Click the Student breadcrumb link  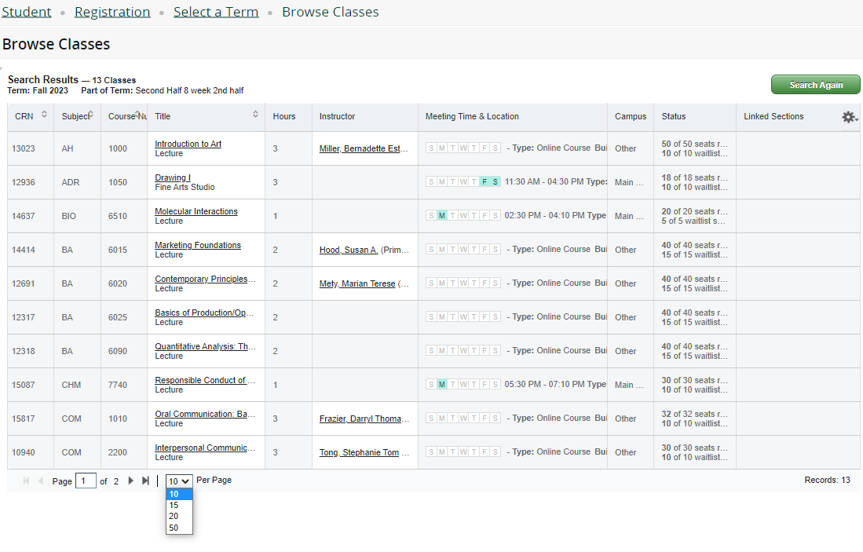pyautogui.click(x=27, y=12)
